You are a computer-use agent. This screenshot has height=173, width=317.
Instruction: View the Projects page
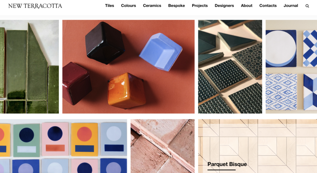coord(200,6)
